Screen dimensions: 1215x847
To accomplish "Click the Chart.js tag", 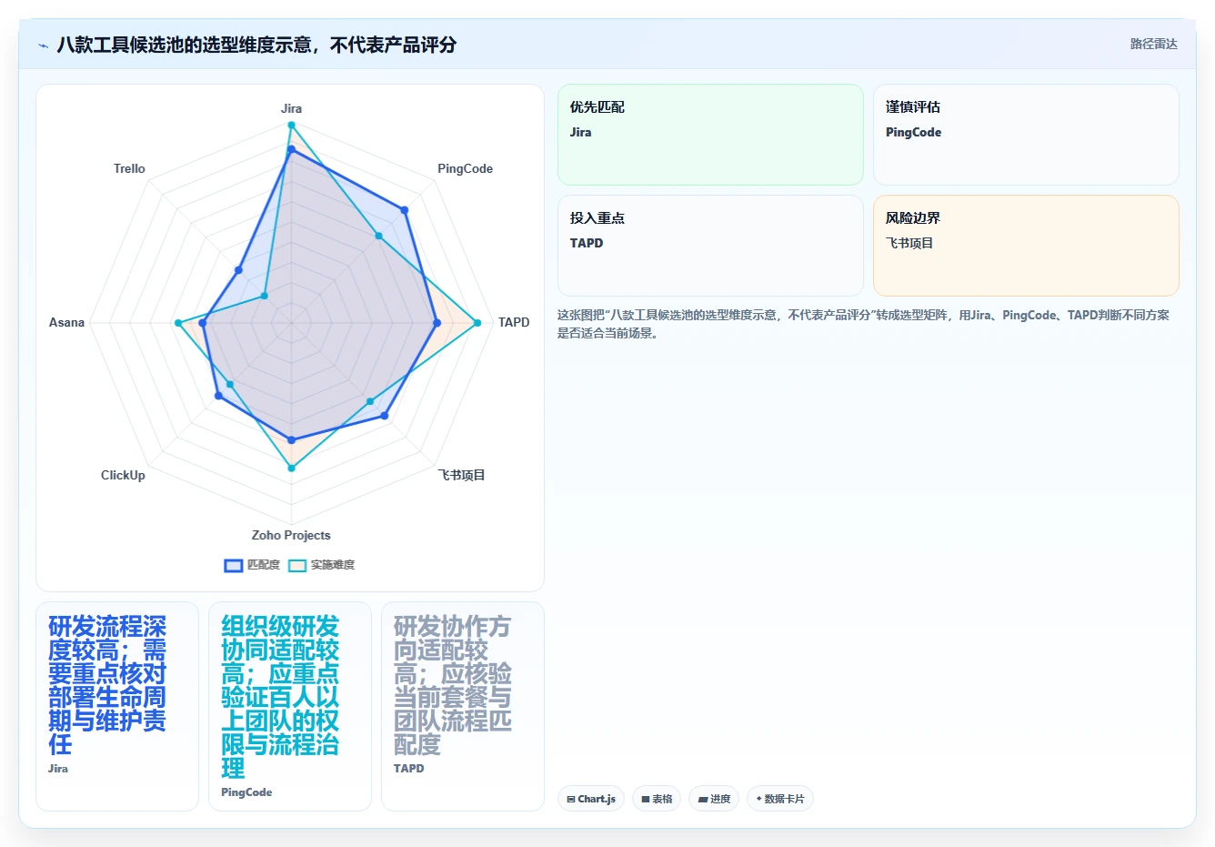I will pos(591,799).
